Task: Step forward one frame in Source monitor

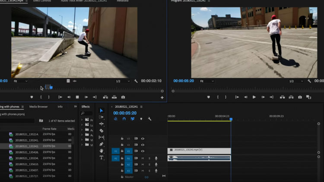Action: [x=86, y=97]
